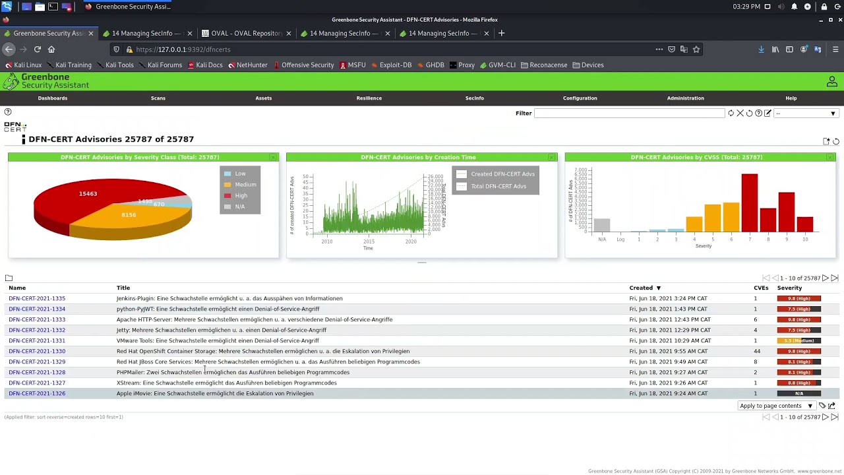Image resolution: width=844 pixels, height=475 pixels.
Task: Click the Medium severity legend swatch
Action: tap(227, 185)
